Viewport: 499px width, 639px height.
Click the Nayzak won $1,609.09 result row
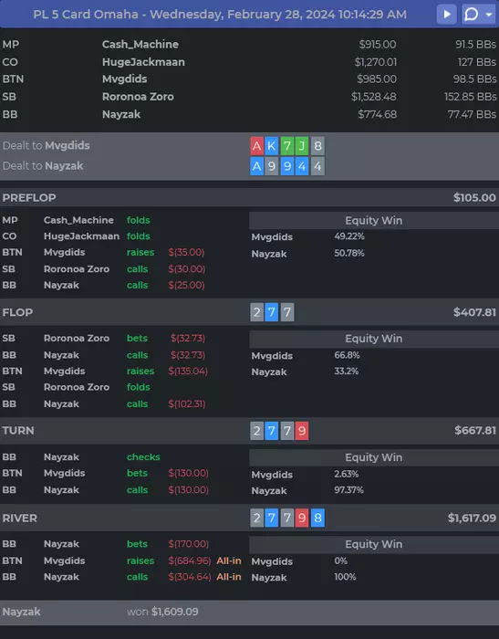click(x=249, y=613)
